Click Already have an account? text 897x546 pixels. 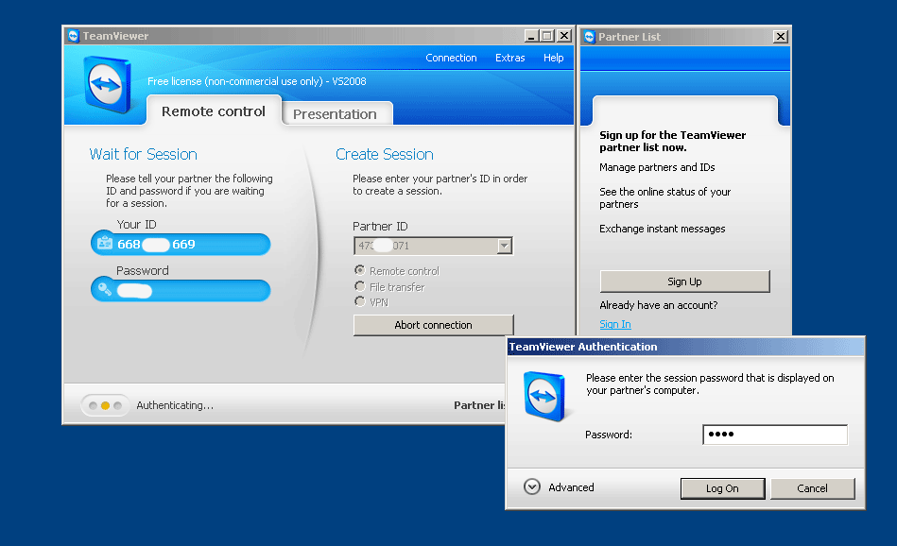(x=659, y=305)
